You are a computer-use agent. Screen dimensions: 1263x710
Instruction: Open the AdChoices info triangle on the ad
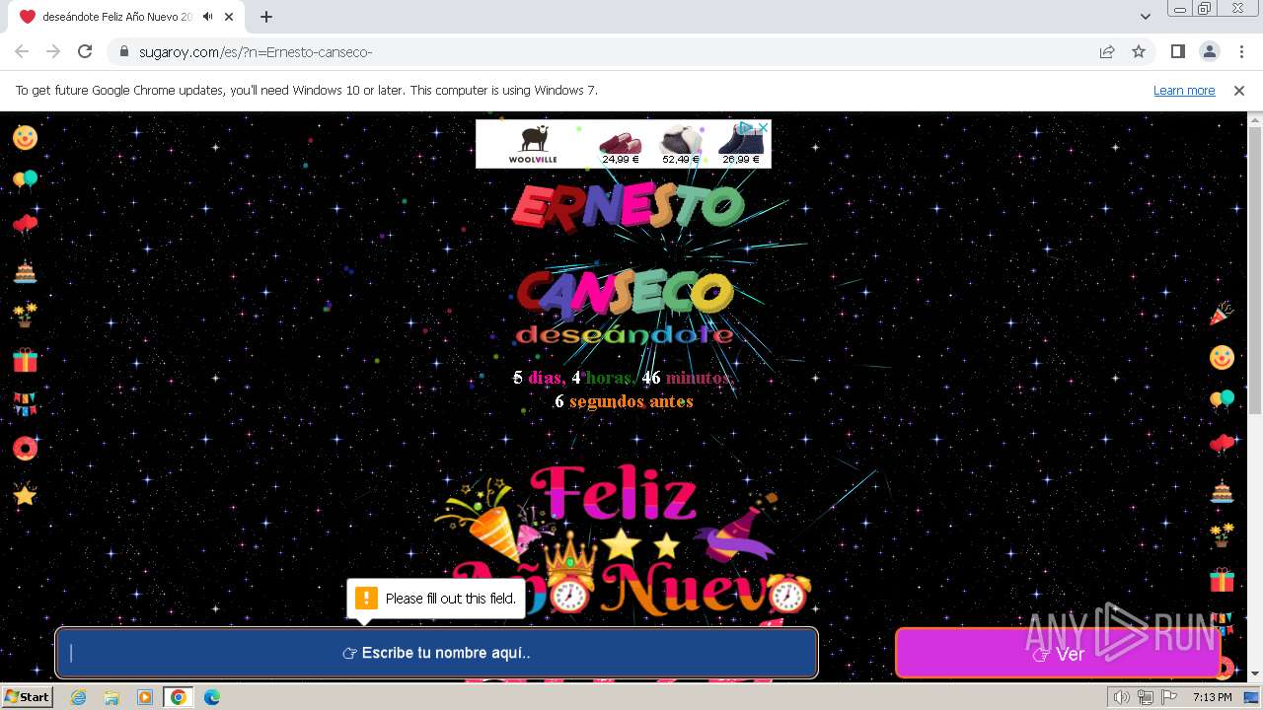[748, 126]
